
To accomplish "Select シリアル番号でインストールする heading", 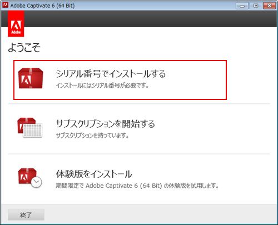I will (111, 73).
